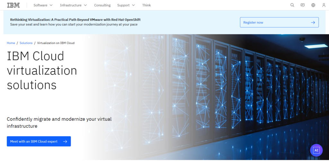Expand the Support menu
Viewport: 329px width, 163px height.
coord(126,5)
